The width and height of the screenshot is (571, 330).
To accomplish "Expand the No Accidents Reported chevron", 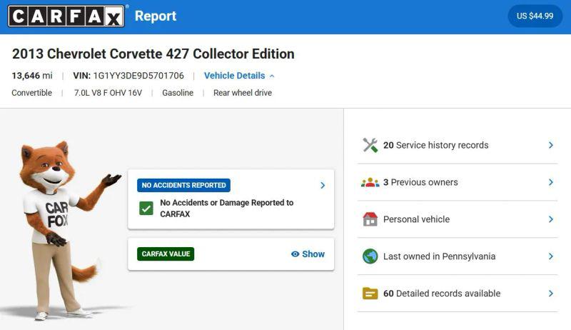I will pyautogui.click(x=323, y=186).
